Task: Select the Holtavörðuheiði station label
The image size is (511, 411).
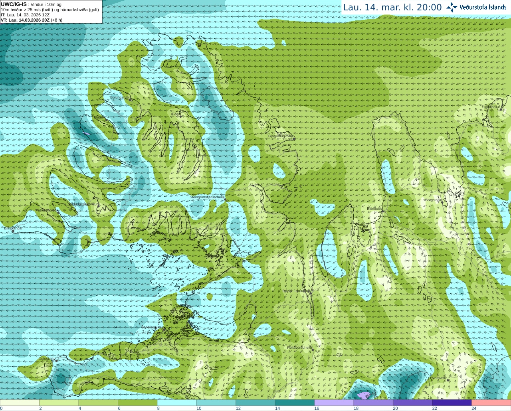Action: point(299,348)
